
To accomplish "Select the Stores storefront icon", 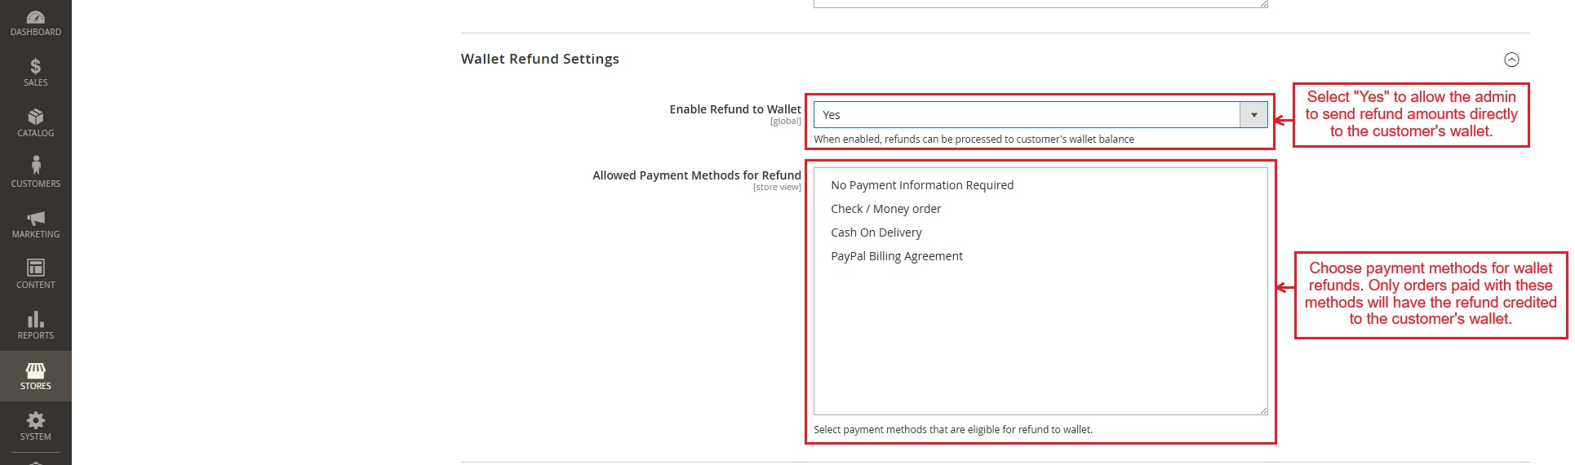I will coord(36,370).
